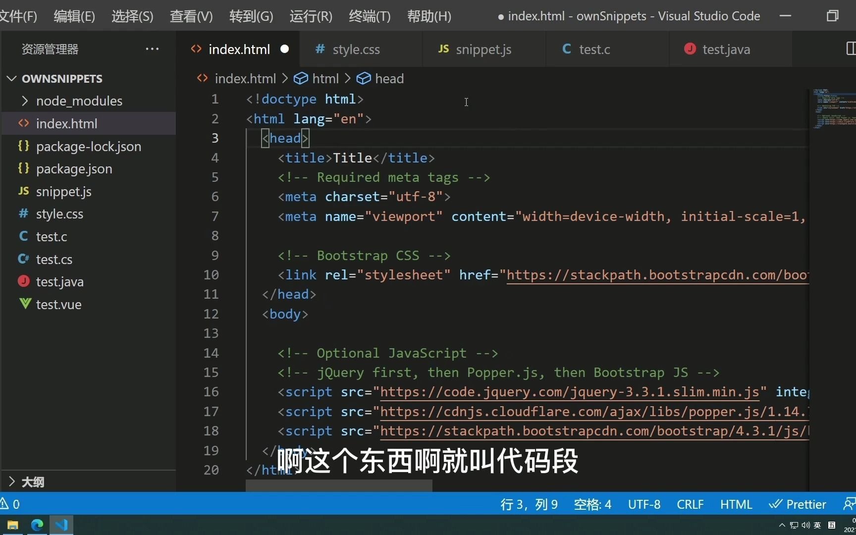The height and width of the screenshot is (535, 856).
Task: Open Microsoft Edge from the taskbar
Action: pos(37,525)
